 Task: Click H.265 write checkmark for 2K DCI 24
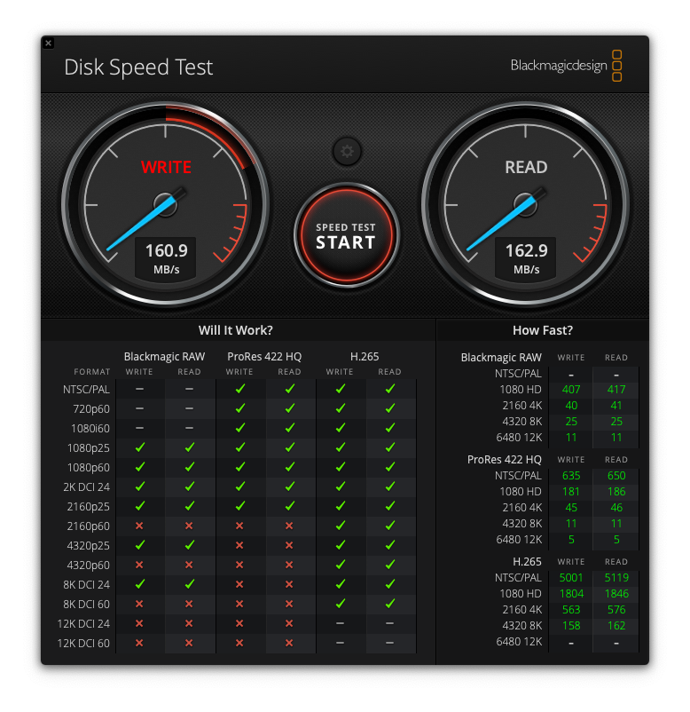[x=341, y=487]
